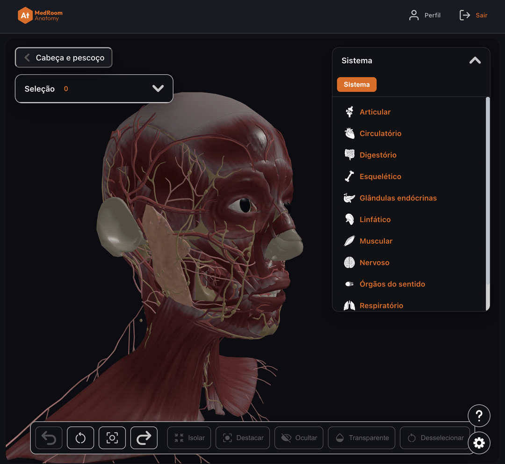The height and width of the screenshot is (464, 505).
Task: Click the reset rotation circular arrow icon
Action: [80, 438]
